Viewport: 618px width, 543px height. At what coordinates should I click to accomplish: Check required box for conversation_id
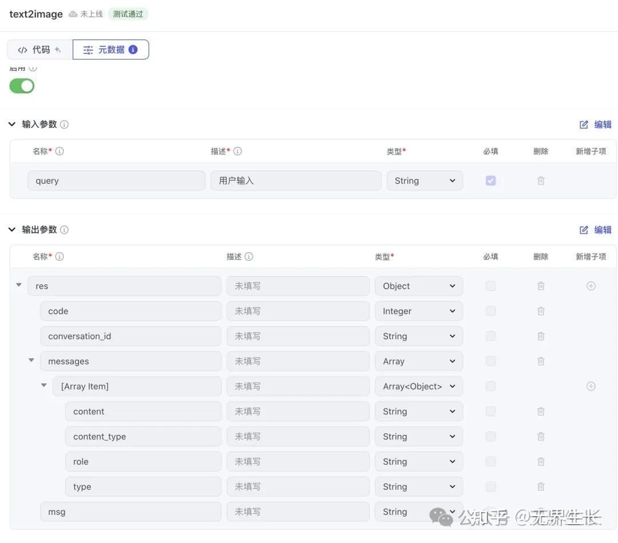[491, 336]
